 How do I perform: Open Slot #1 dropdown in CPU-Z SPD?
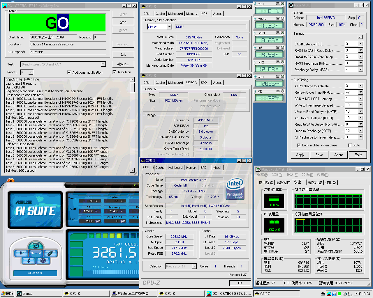point(170,27)
